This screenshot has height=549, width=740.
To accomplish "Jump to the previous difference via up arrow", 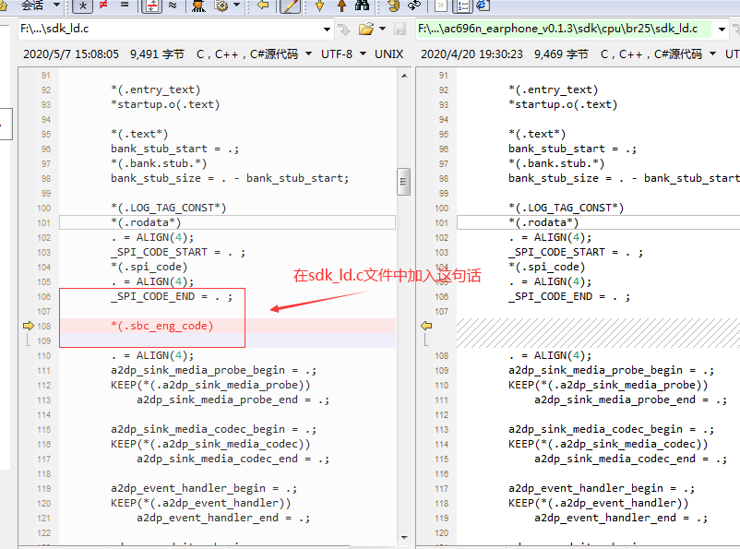I will [341, 6].
